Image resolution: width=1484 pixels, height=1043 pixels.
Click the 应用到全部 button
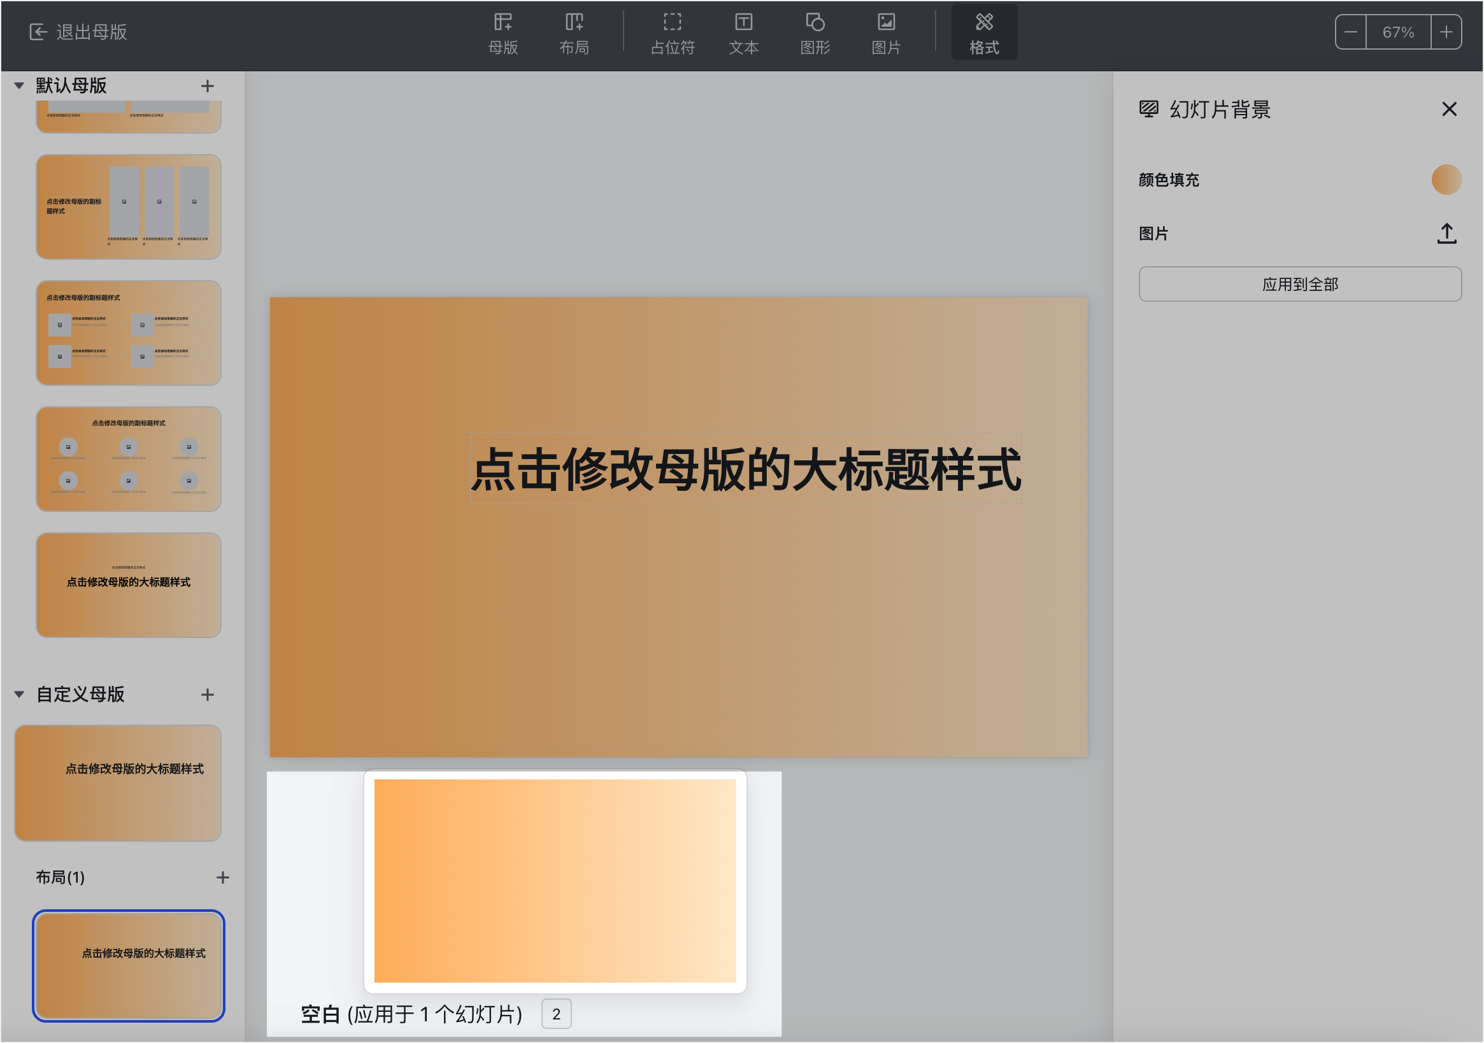pos(1300,285)
